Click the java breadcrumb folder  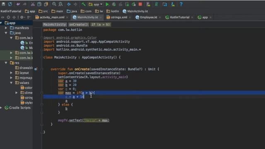pos(72,11)
